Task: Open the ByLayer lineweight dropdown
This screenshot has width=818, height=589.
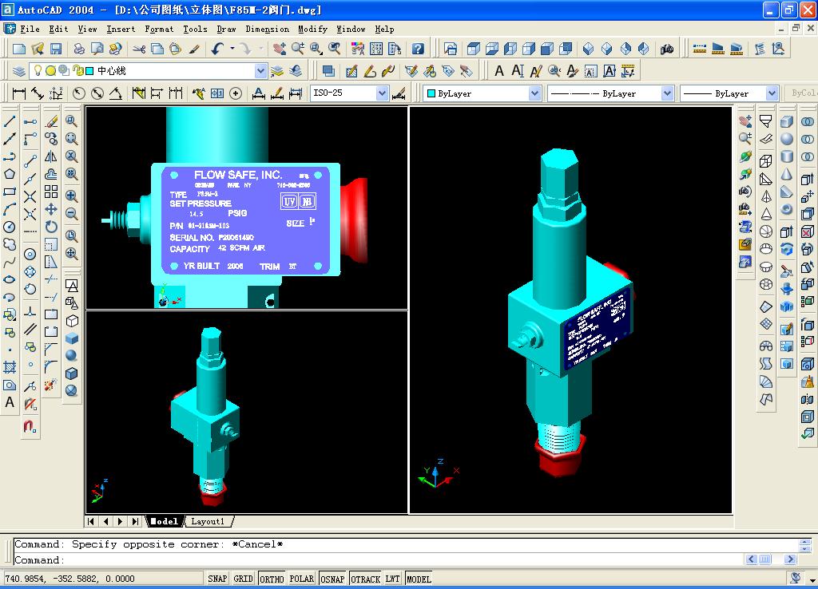Action: click(772, 93)
